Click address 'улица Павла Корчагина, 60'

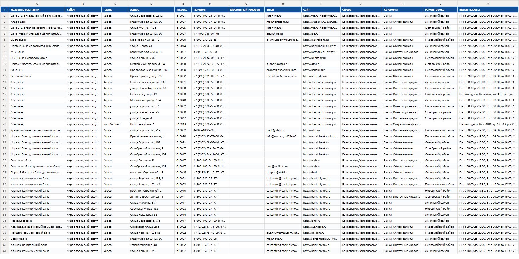pos(151,88)
